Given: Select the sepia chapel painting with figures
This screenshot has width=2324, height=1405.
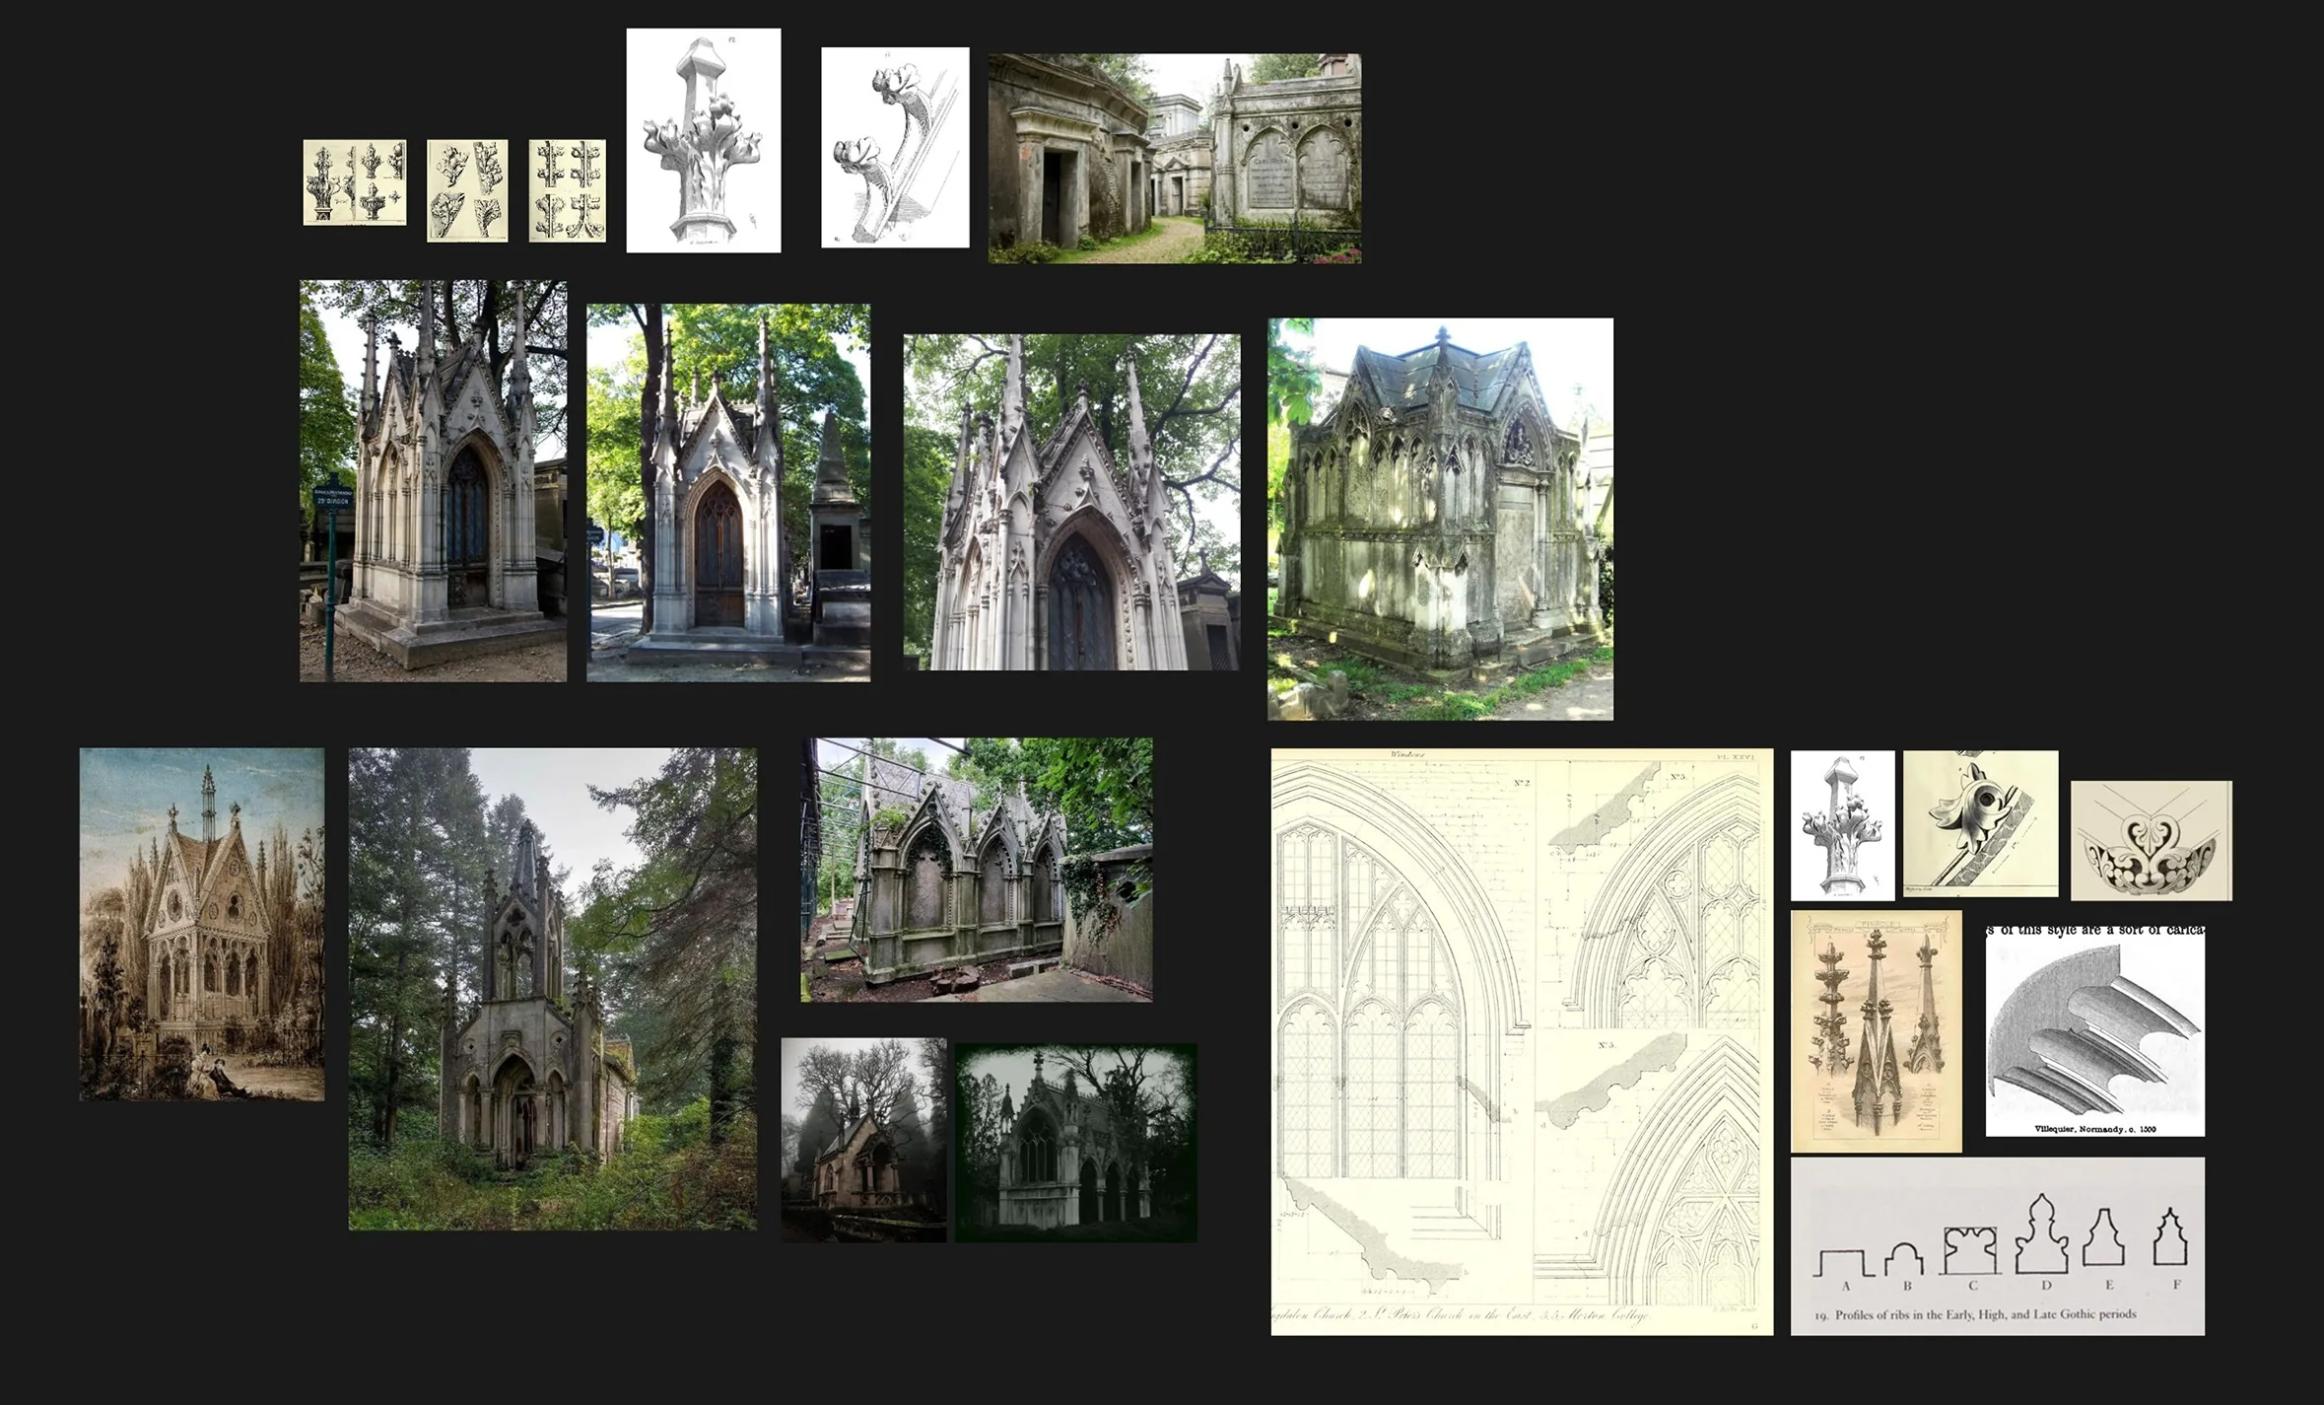Looking at the screenshot, I should click(202, 924).
